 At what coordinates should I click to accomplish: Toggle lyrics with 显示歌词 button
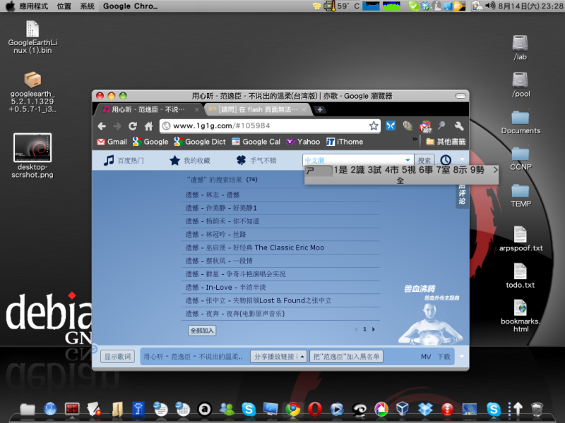pyautogui.click(x=117, y=357)
